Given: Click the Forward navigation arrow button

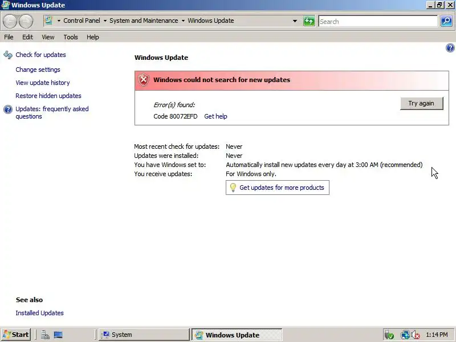Looking at the screenshot, I should (x=26, y=21).
